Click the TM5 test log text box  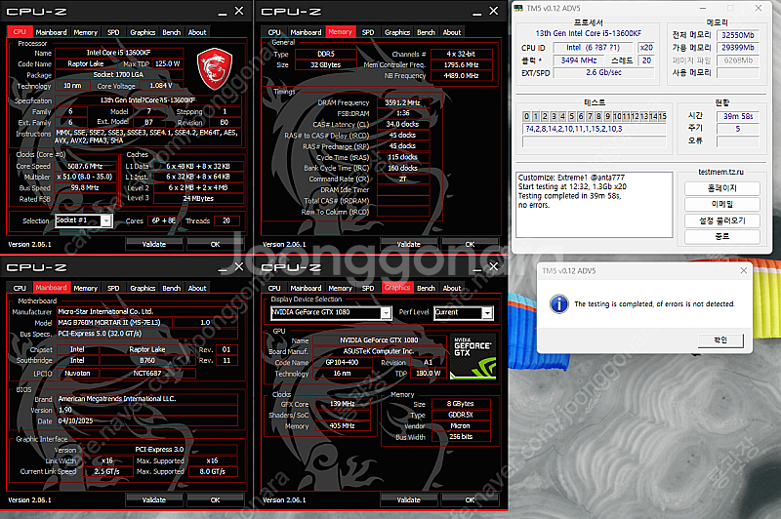tap(595, 205)
